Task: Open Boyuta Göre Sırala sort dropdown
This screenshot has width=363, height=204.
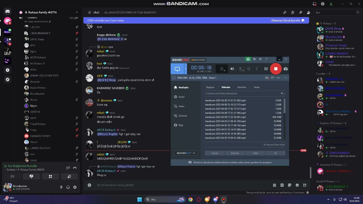Action: click(274, 145)
